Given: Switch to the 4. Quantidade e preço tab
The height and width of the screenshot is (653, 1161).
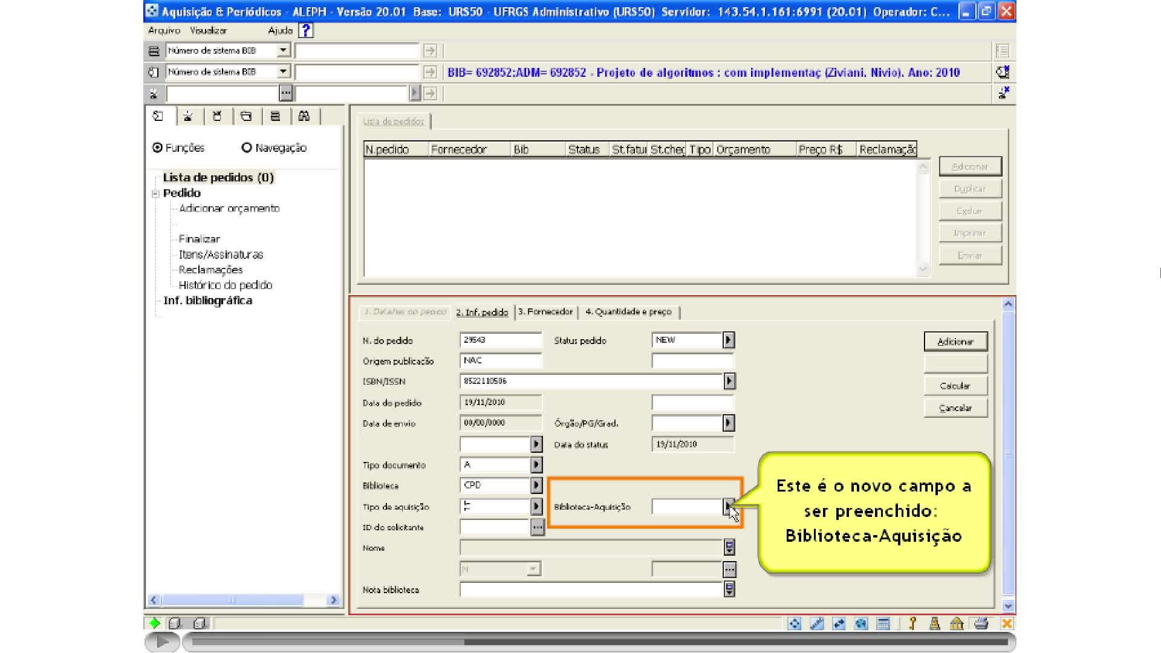Looking at the screenshot, I should pos(628,311).
